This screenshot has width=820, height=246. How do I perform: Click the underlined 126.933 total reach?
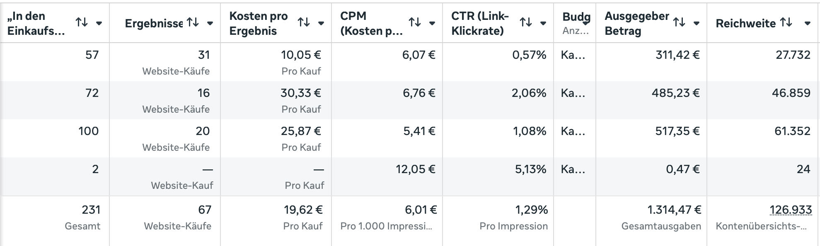(x=791, y=210)
